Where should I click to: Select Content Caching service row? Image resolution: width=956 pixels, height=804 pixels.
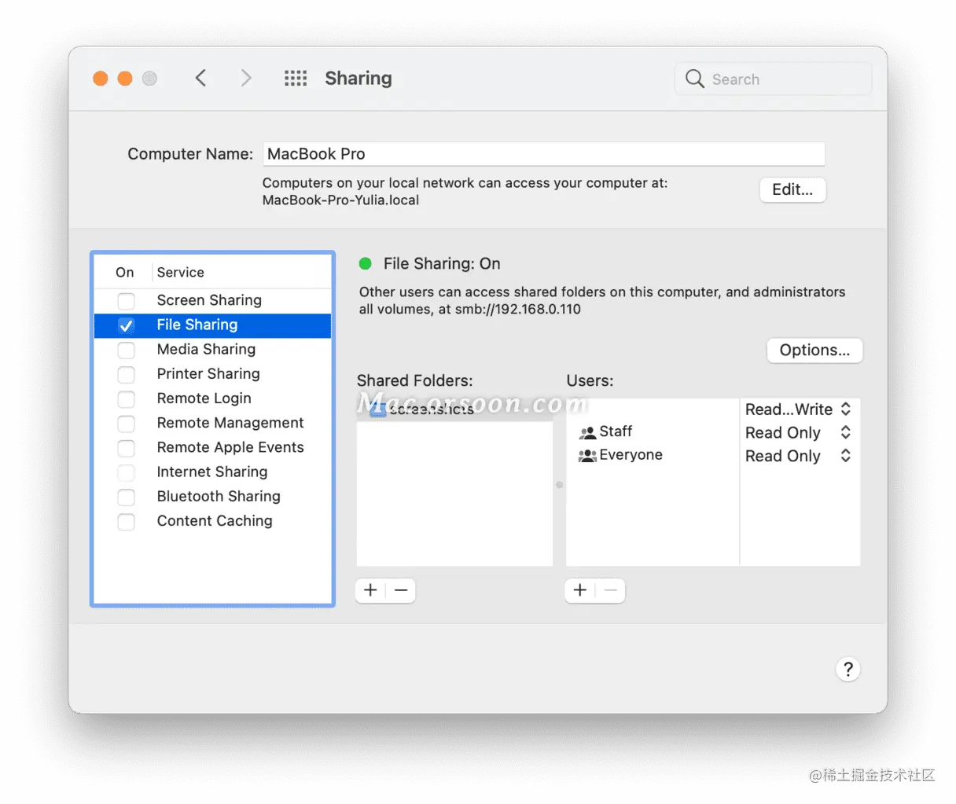(213, 520)
